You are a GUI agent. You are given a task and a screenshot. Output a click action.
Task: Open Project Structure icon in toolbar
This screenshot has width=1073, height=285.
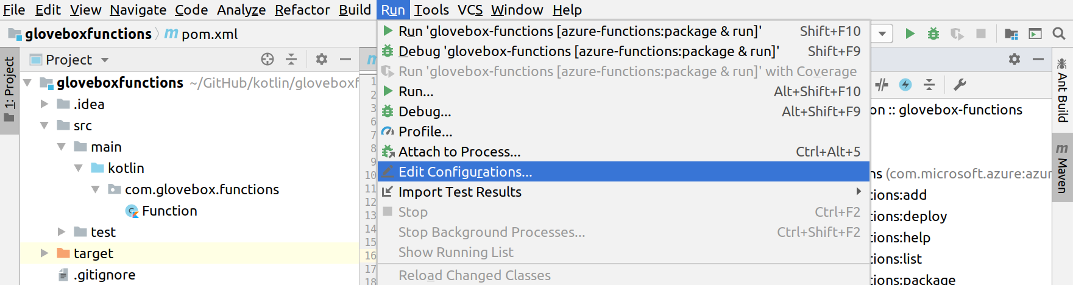[x=1011, y=34]
